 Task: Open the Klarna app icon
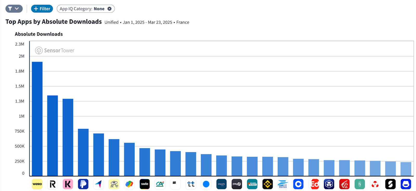click(68, 184)
